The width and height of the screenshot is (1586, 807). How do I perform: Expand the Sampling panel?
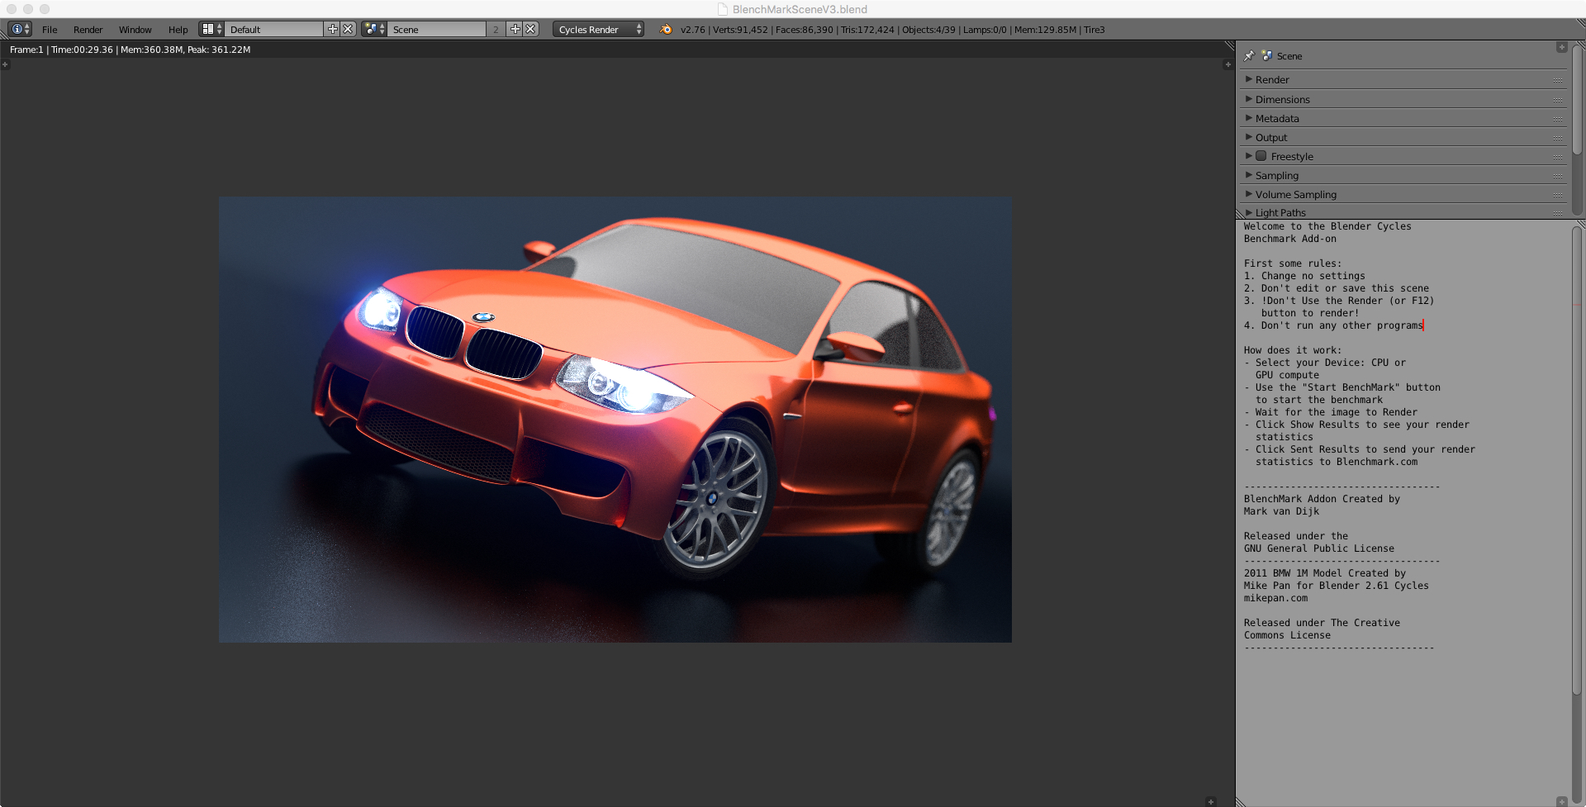[1249, 175]
